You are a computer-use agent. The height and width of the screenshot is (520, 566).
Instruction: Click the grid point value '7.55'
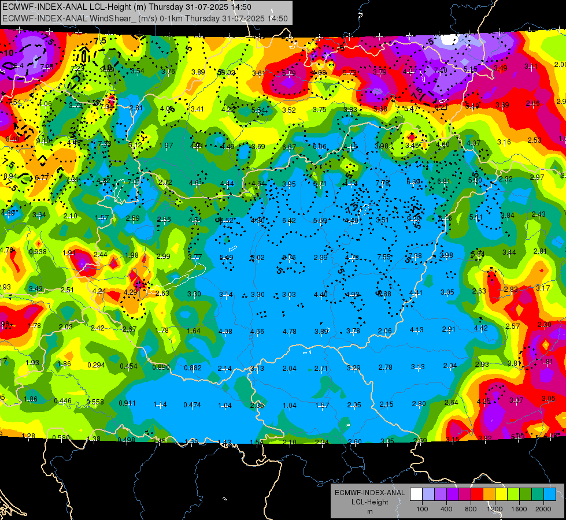(x=384, y=257)
